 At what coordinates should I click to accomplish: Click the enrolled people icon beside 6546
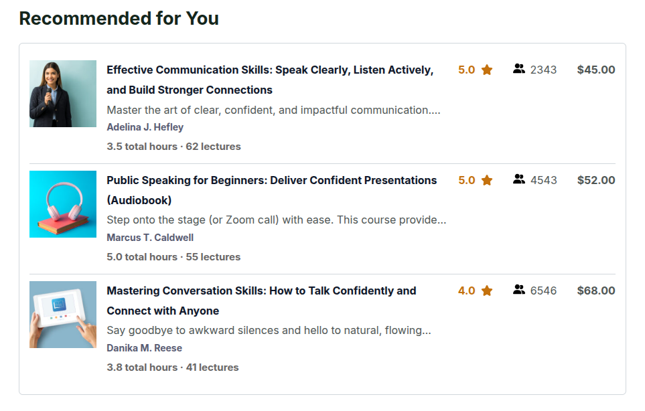518,290
